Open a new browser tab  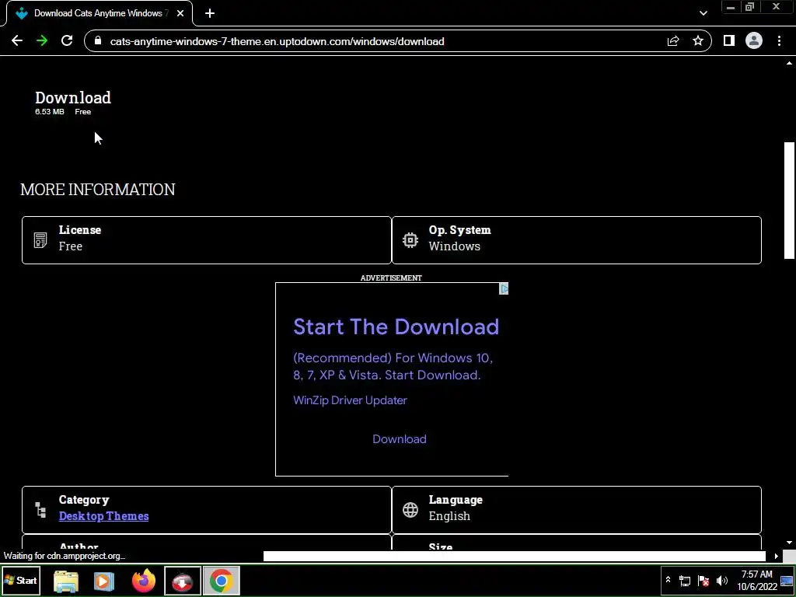pyautogui.click(x=210, y=14)
